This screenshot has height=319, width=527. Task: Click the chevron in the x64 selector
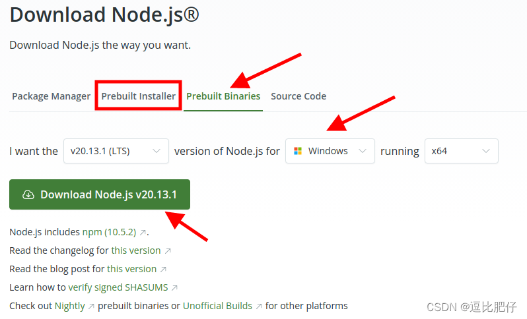pyautogui.click(x=486, y=151)
